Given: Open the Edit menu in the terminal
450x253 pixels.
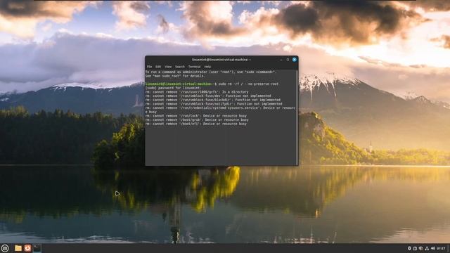Looking at the screenshot, I should [158, 67].
